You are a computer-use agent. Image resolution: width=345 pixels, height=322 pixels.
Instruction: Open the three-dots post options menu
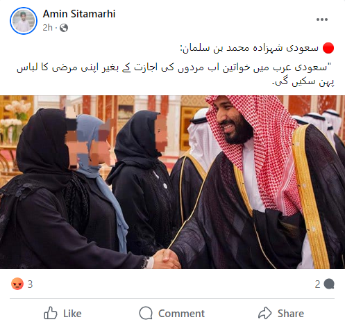(x=322, y=19)
